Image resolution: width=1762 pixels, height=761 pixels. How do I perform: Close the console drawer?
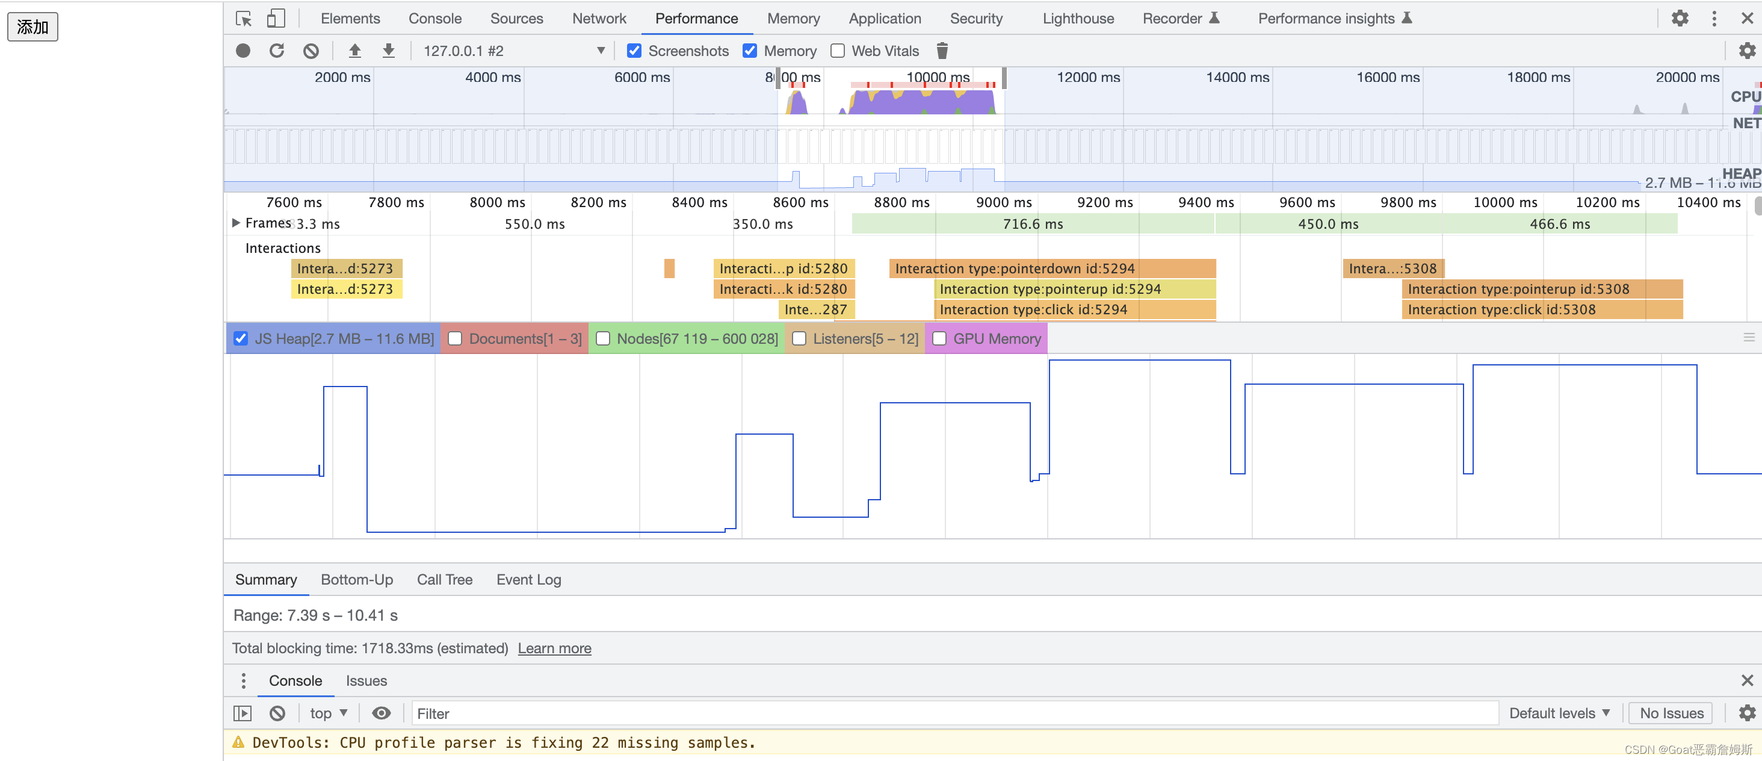coord(1747,680)
